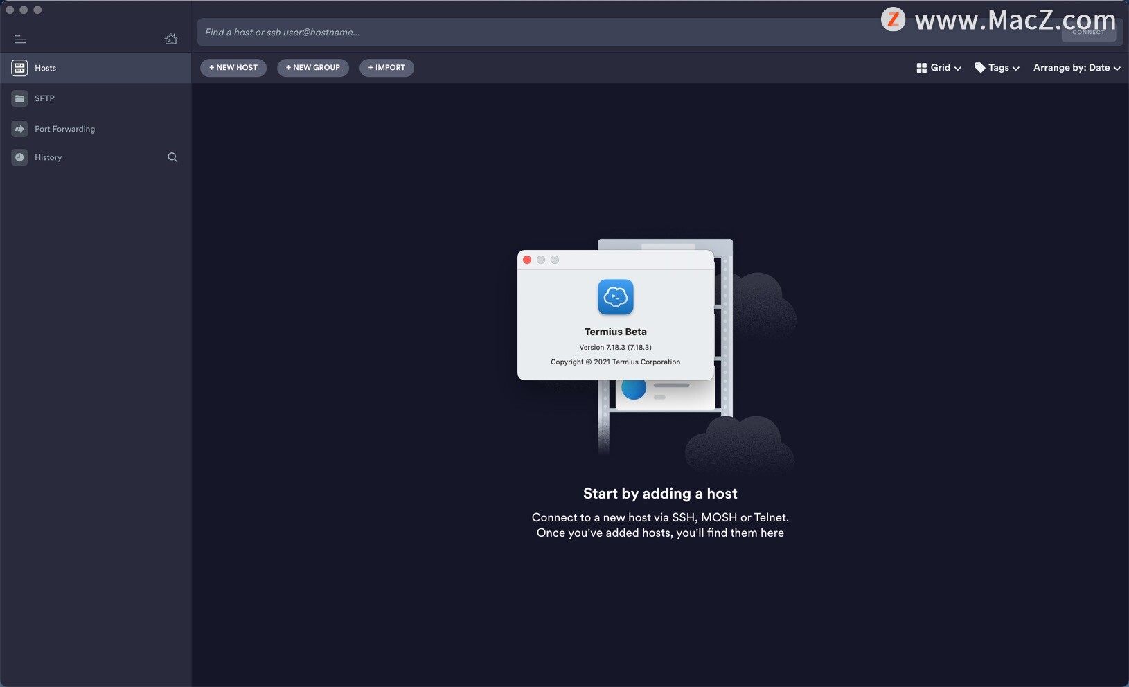Click the Hosts server icon
Viewport: 1129px width, 687px height.
click(19, 68)
